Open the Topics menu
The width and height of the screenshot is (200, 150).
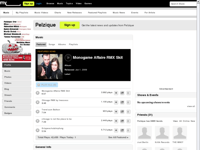69,4
